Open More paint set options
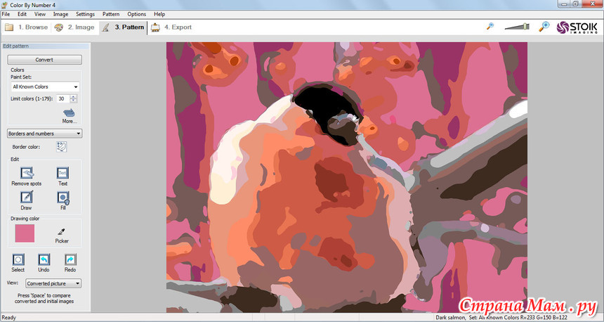The image size is (604, 322). (70, 113)
